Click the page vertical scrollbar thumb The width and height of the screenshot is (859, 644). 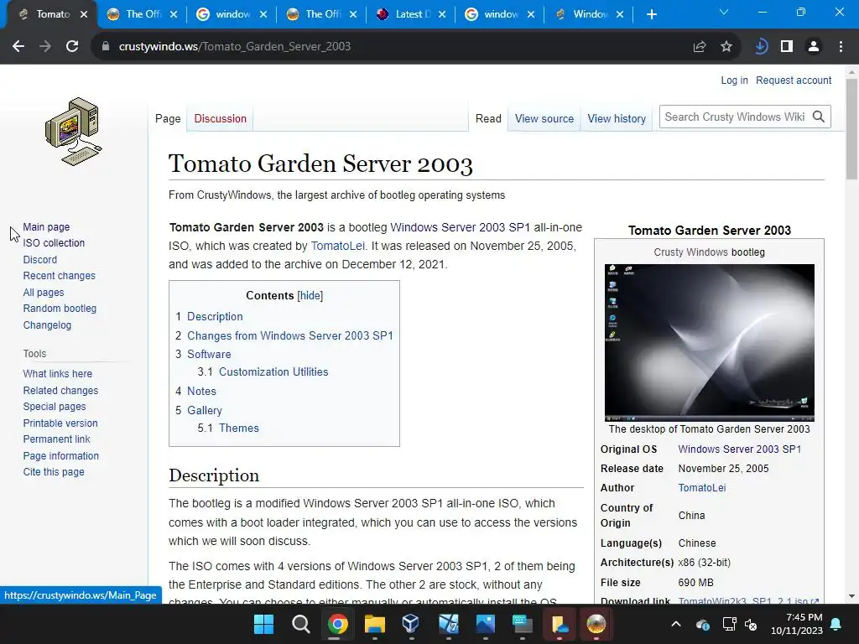point(851,128)
